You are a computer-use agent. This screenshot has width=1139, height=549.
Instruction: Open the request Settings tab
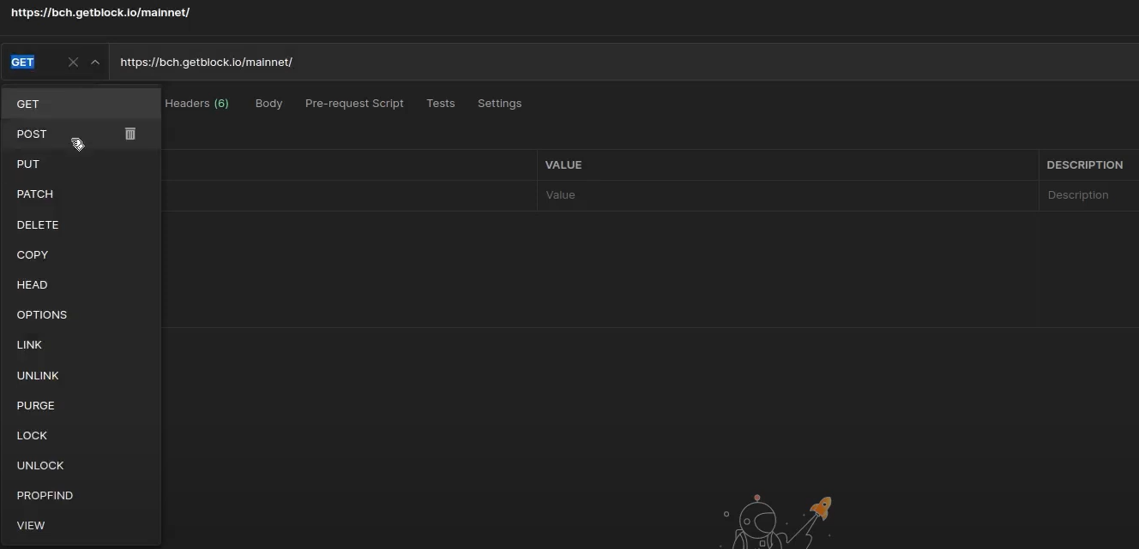499,103
